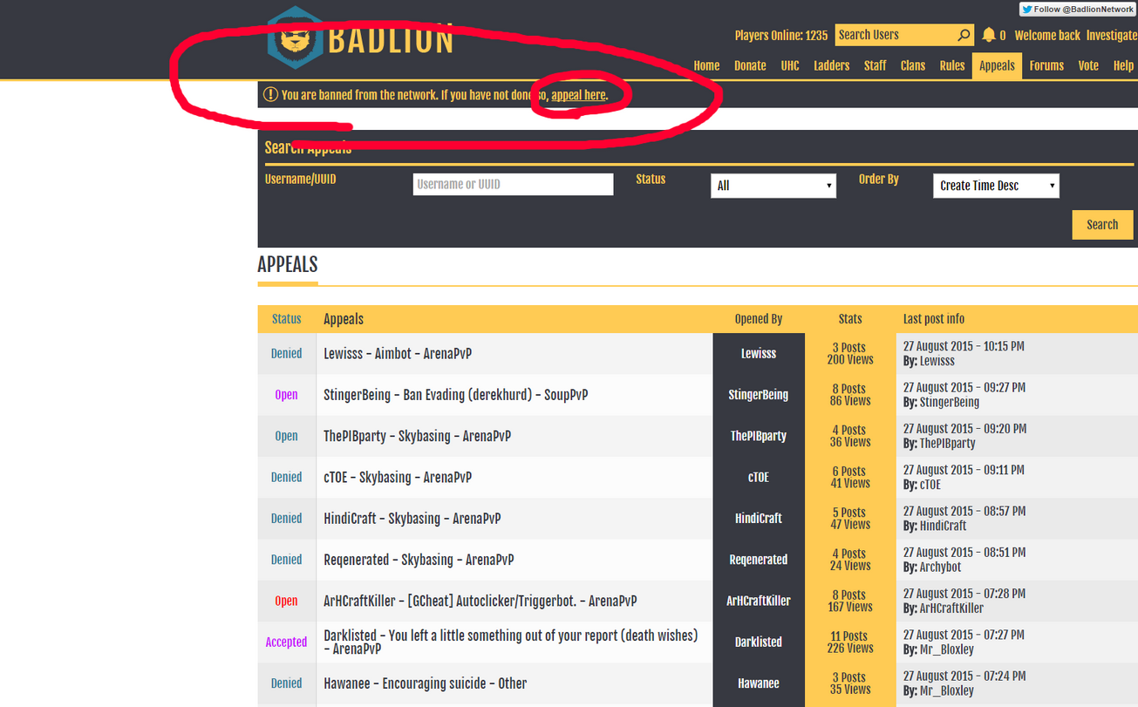This screenshot has height=707, width=1138.
Task: Open the Order By dropdown
Action: pyautogui.click(x=996, y=186)
